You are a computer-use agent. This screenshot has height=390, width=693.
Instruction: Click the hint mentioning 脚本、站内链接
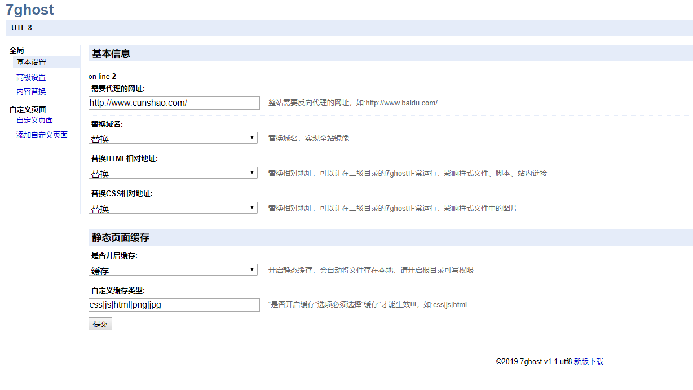pyautogui.click(x=408, y=173)
